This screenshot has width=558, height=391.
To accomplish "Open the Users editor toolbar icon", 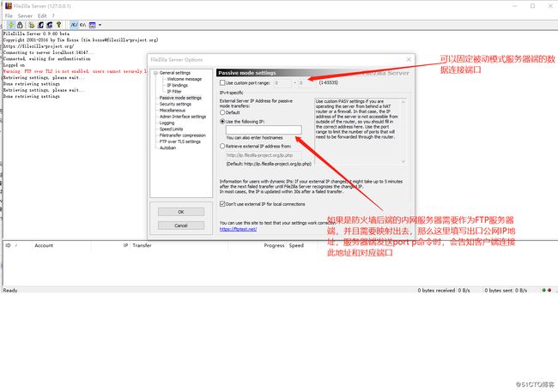I will pyautogui.click(x=40, y=25).
